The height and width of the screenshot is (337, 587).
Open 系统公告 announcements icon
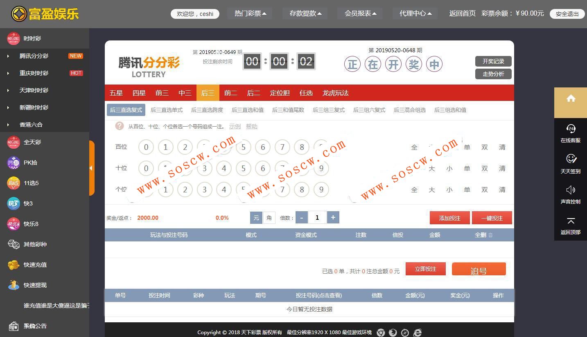14,326
